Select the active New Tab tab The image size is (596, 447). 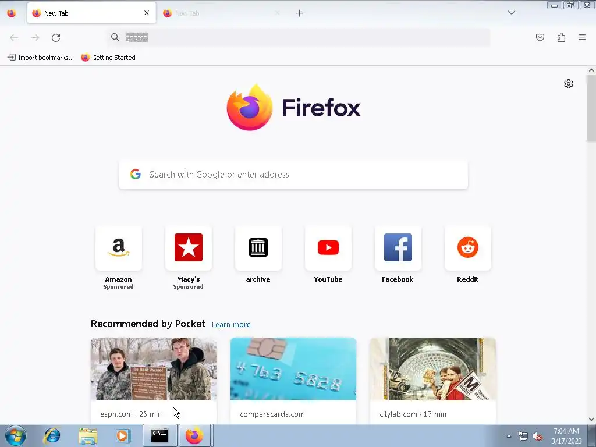(x=91, y=13)
